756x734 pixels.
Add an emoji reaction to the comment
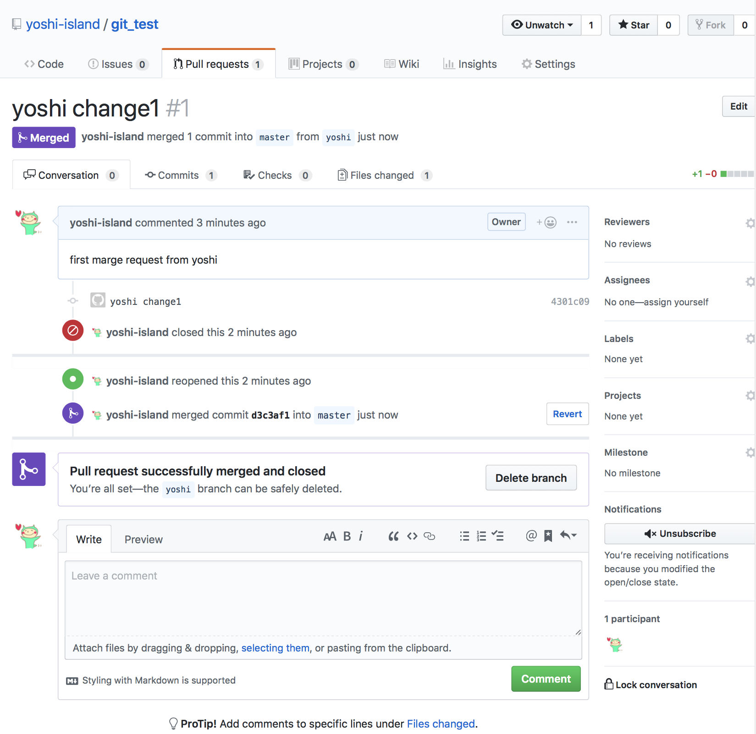pos(546,222)
